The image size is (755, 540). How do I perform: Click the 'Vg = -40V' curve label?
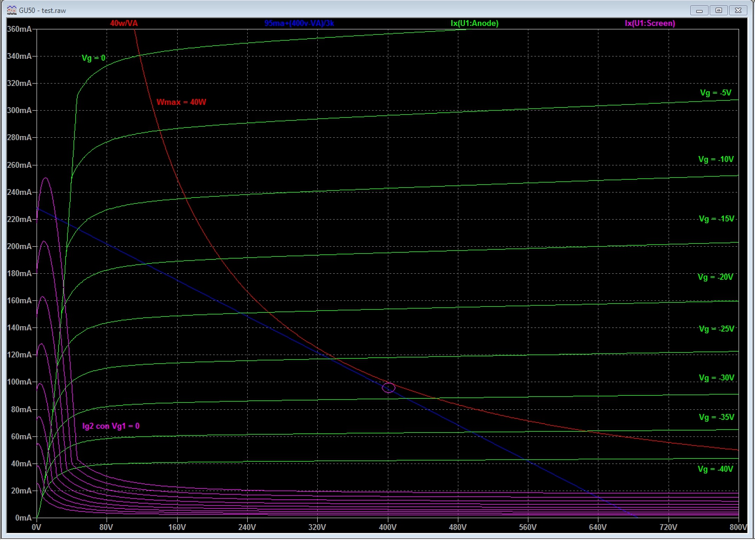[716, 469]
